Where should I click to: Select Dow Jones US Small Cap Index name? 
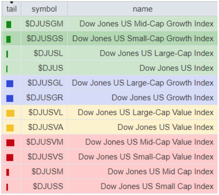(157, 186)
